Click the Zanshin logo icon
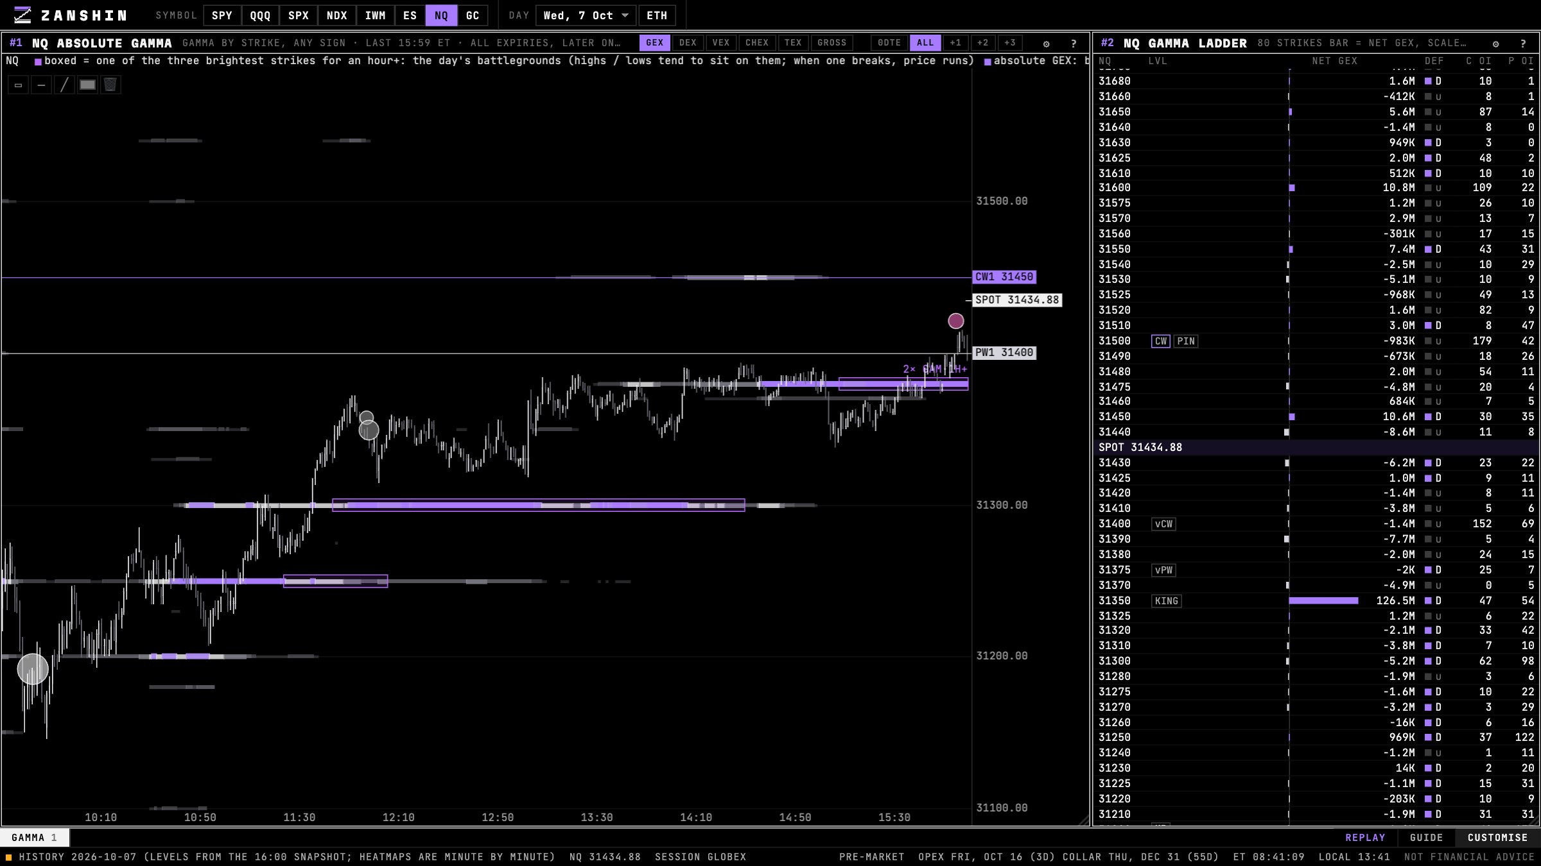The height and width of the screenshot is (866, 1541). [22, 15]
